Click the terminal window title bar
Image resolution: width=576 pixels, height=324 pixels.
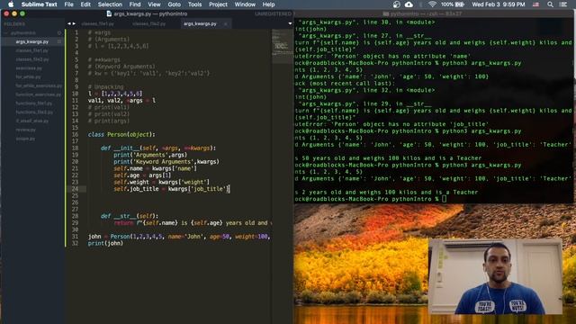434,13
